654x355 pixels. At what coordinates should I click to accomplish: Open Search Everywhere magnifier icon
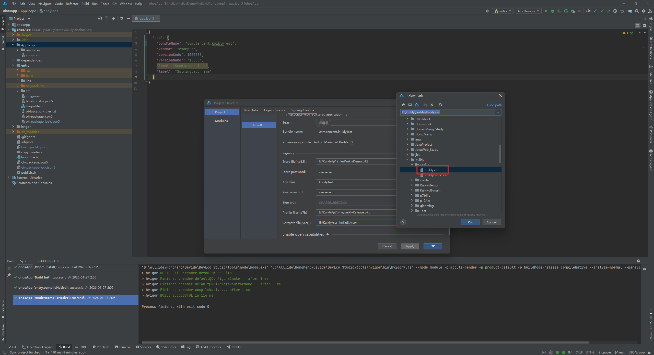click(637, 11)
